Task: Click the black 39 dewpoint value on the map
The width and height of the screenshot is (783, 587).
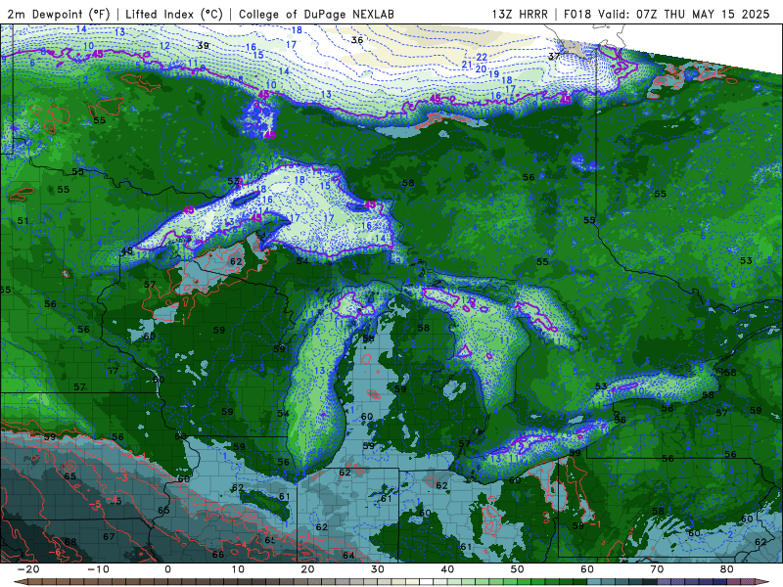Action: point(203,45)
